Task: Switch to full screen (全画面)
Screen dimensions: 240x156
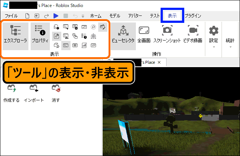Action: point(144,34)
